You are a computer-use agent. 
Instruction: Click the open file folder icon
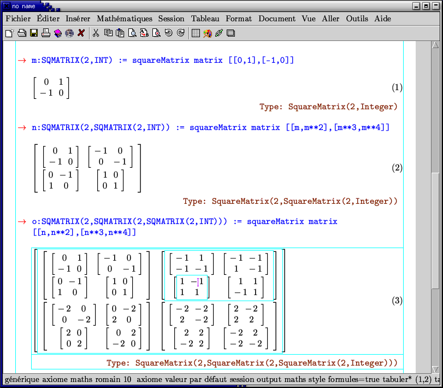(x=22, y=33)
